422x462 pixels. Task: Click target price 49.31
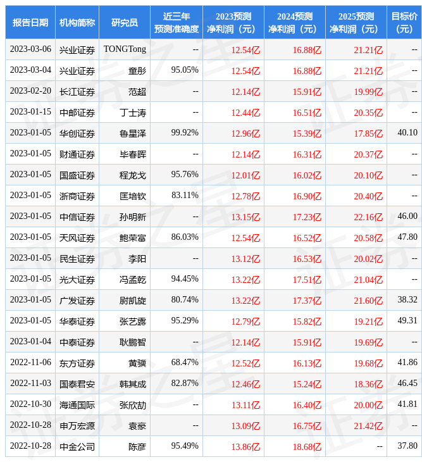407,321
